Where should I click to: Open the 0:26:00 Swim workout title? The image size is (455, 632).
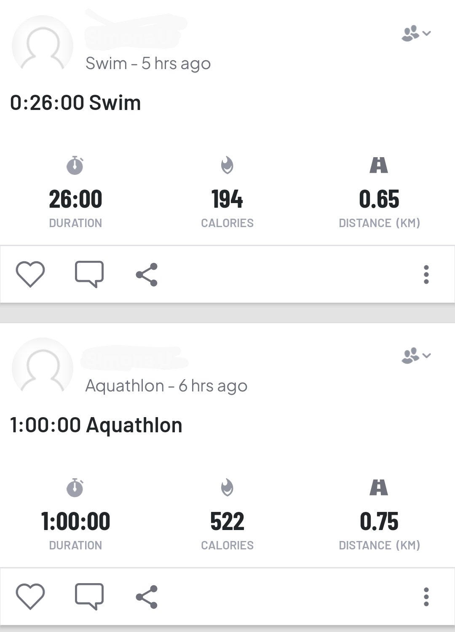pyautogui.click(x=76, y=103)
